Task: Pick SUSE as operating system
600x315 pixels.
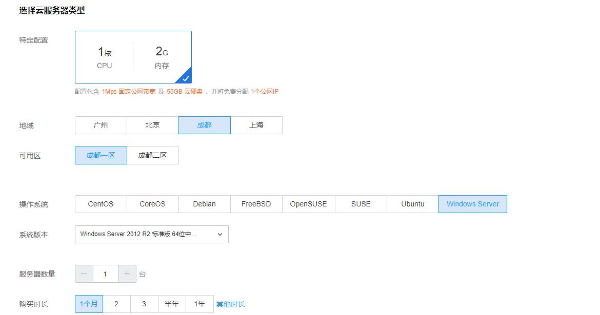Action: pyautogui.click(x=361, y=204)
